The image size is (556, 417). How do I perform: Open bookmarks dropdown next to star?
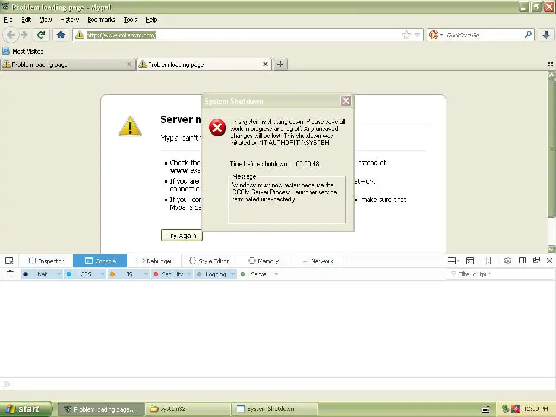pyautogui.click(x=418, y=35)
